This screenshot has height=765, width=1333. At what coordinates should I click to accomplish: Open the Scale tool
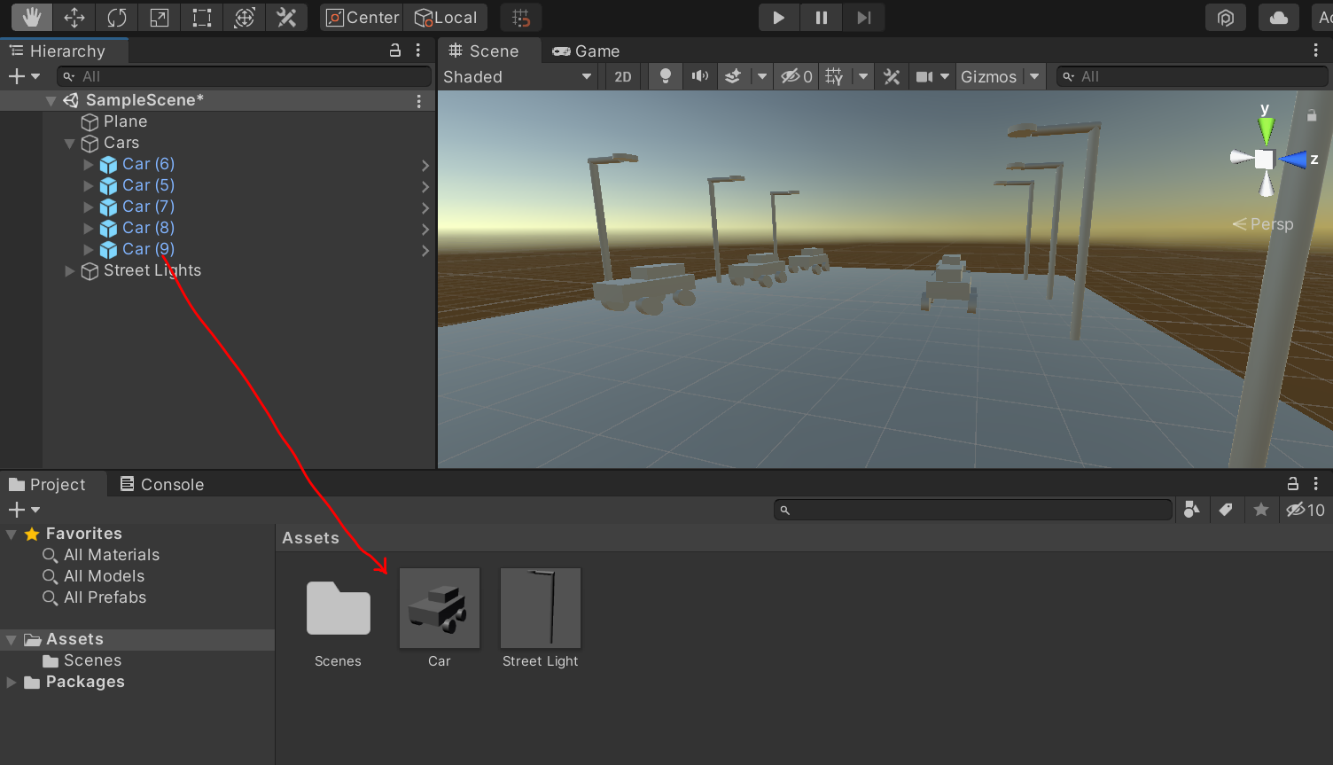159,17
